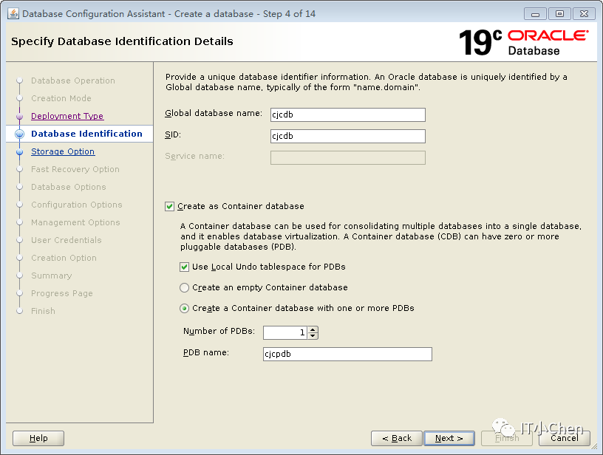The width and height of the screenshot is (603, 455).
Task: Open the Storage Option step
Action: (63, 151)
